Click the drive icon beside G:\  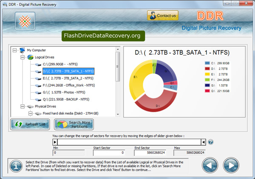click(38, 92)
